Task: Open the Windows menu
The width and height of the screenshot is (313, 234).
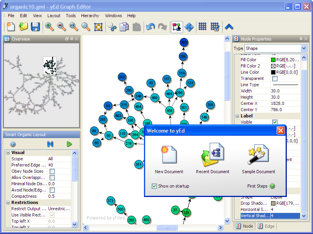Action: [x=113, y=16]
